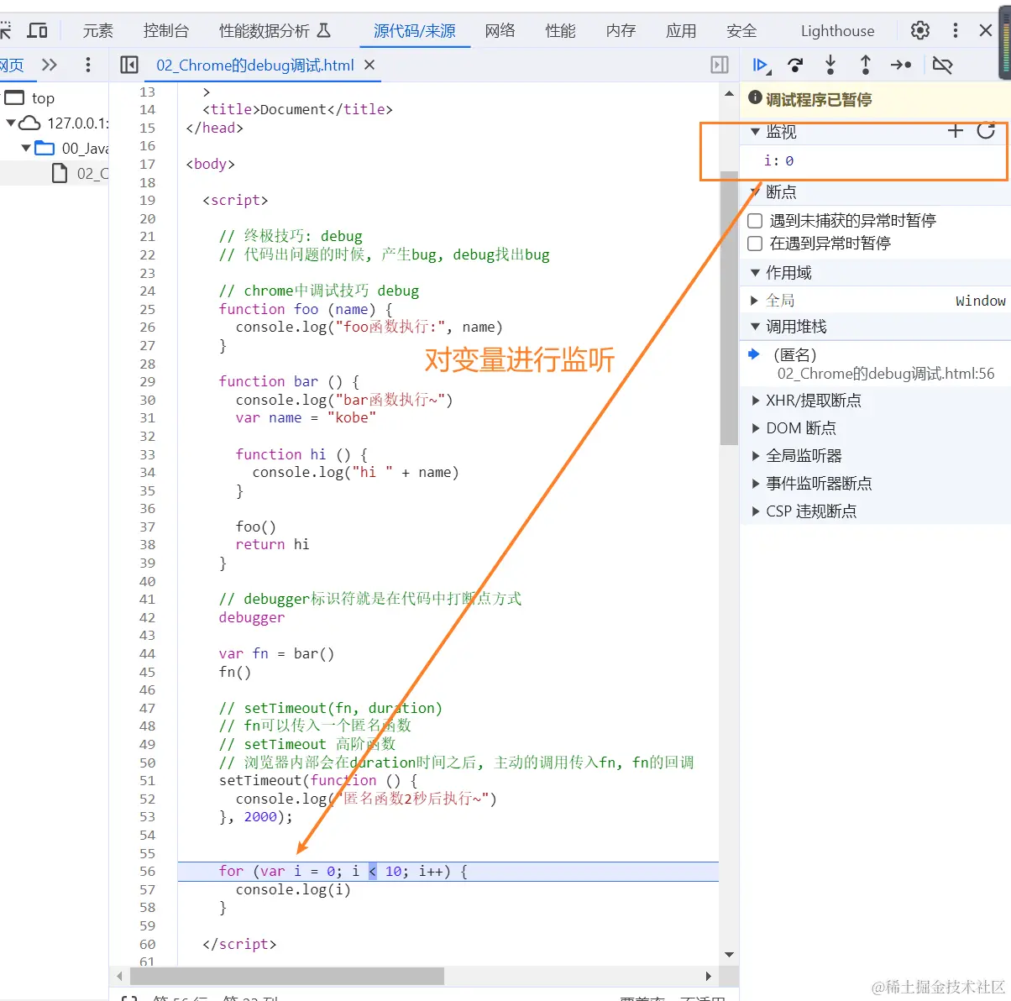
Task: Collapse the 127.0.0.1 tree node
Action: [x=11, y=123]
